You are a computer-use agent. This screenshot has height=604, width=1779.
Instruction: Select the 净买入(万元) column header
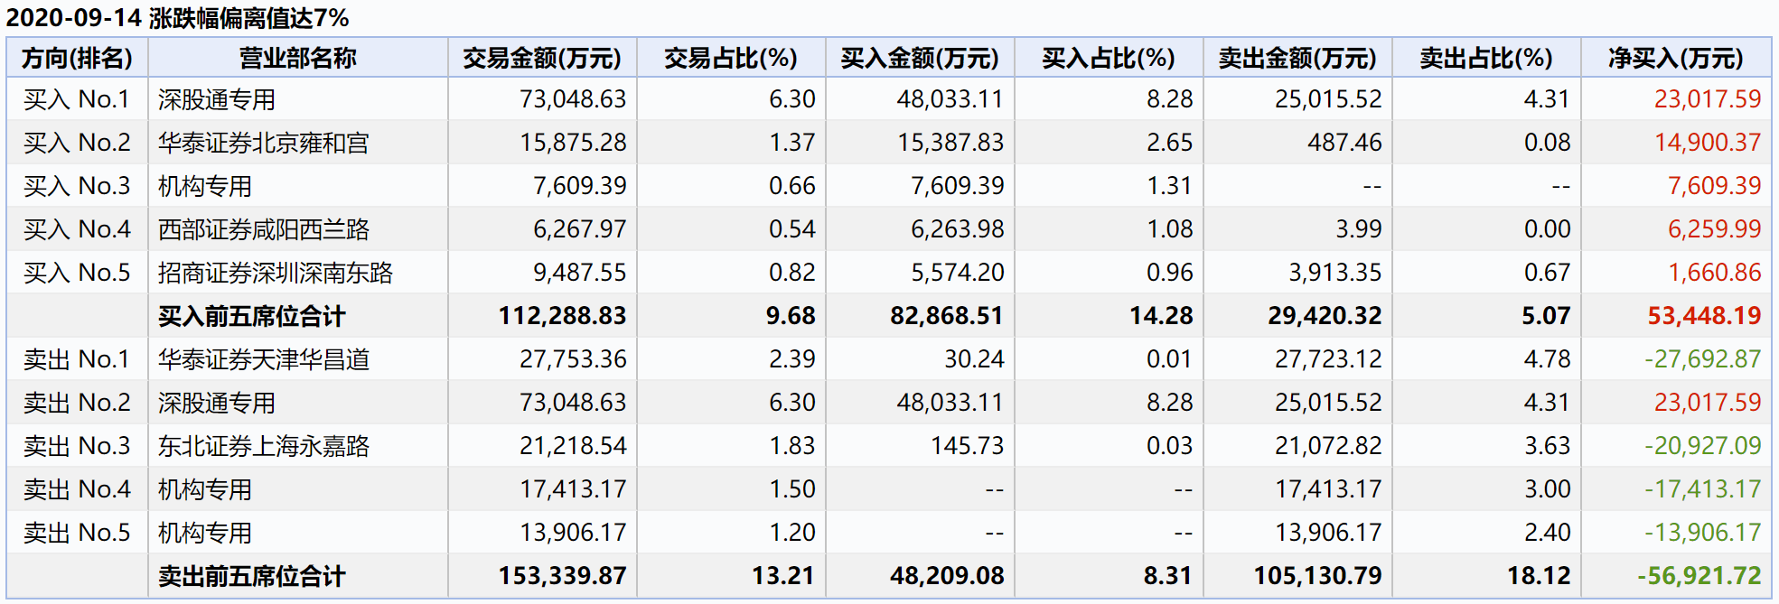(x=1675, y=59)
